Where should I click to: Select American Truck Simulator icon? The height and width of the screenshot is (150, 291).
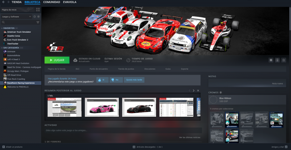pyautogui.click(x=5, y=32)
